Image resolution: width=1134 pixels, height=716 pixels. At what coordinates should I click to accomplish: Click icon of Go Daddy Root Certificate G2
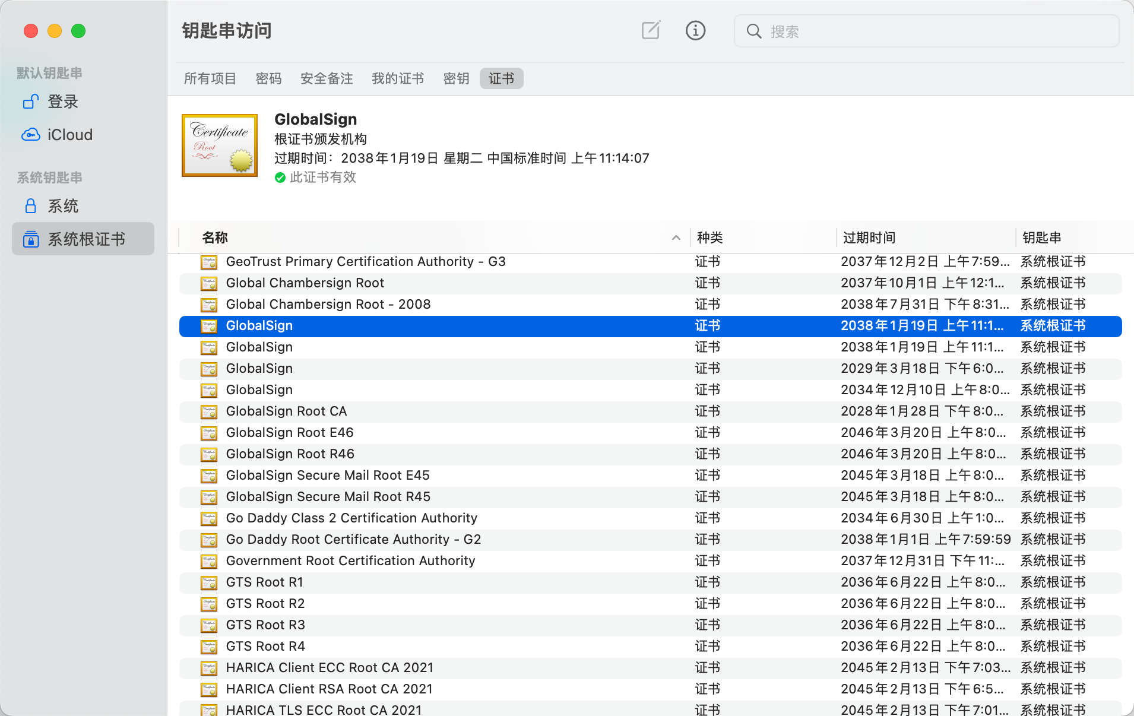209,540
